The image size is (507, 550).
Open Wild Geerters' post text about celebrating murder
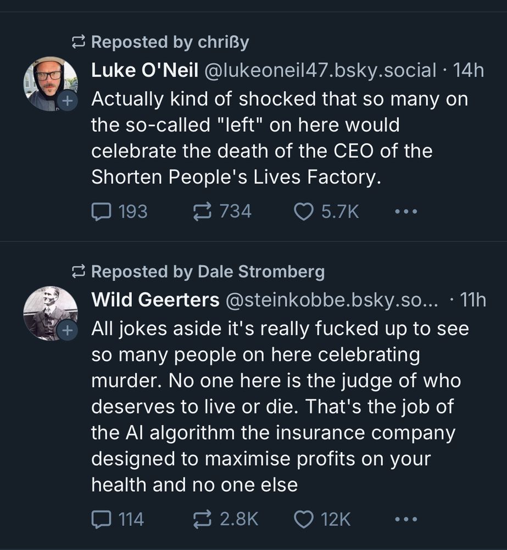275,406
